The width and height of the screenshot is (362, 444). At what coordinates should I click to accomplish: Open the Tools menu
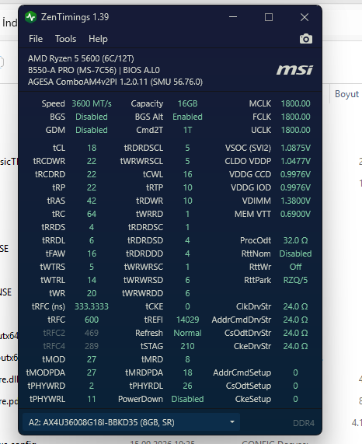point(65,39)
